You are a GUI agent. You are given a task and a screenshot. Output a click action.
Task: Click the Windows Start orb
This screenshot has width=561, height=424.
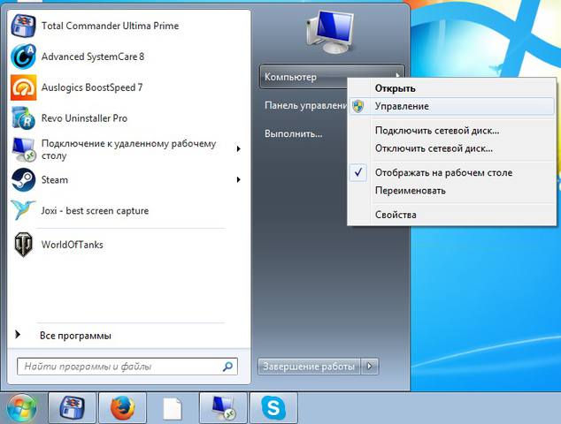point(22,408)
